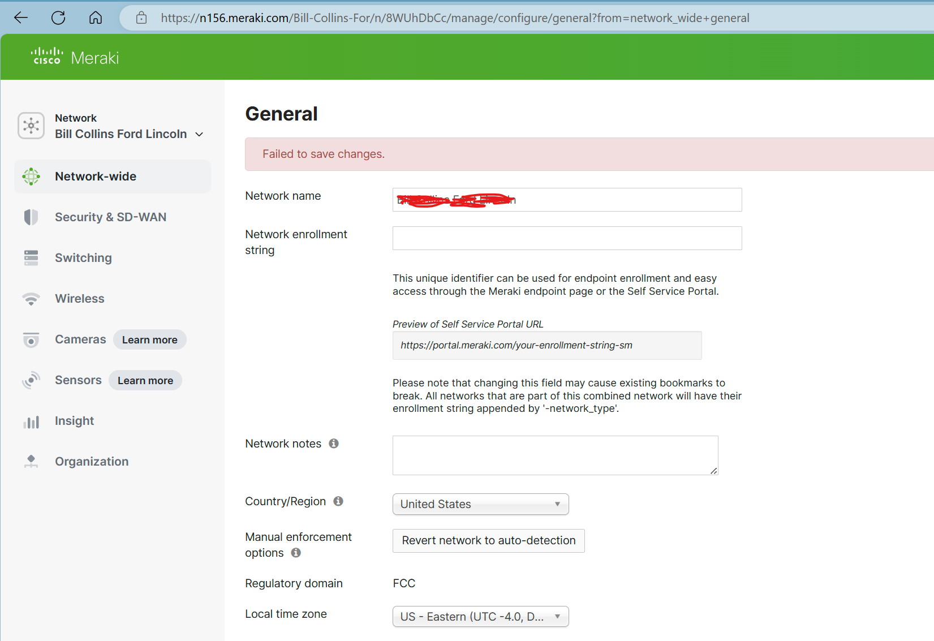Click into the Network enrollment string field
Viewport: 934px width, 641px height.
[x=567, y=238]
